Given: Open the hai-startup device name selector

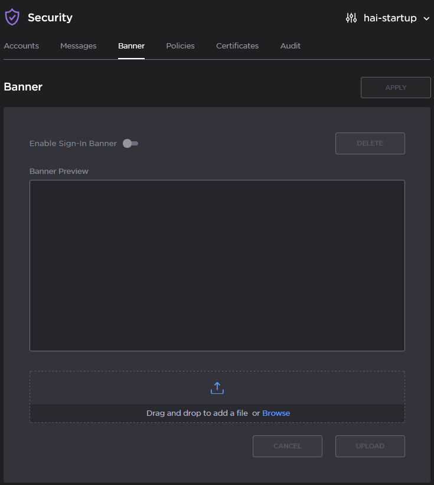Looking at the screenshot, I should (x=389, y=18).
